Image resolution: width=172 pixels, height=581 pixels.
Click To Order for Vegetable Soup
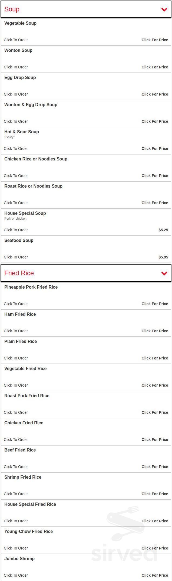tap(16, 40)
